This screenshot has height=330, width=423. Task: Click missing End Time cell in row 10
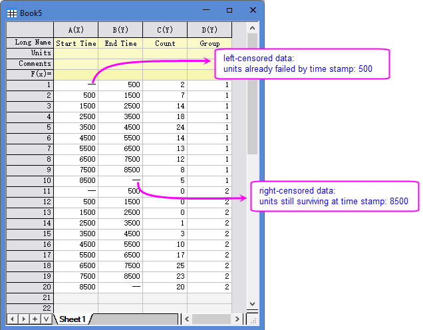pos(120,180)
